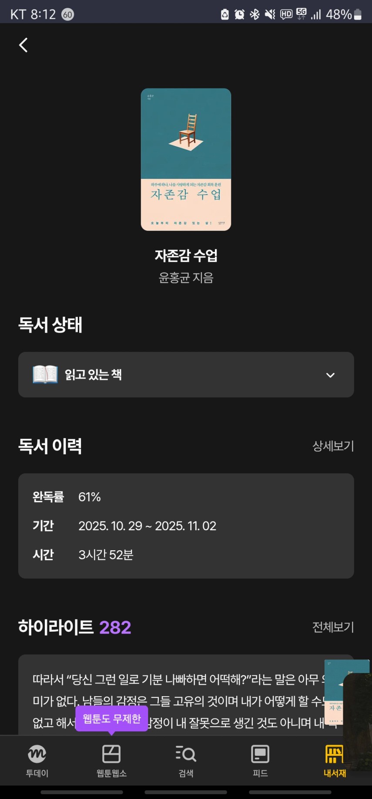Screen dimensions: 372x799
Task: Open the 피드 feed icon
Action: (260, 755)
